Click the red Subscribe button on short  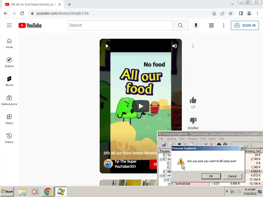154,164
